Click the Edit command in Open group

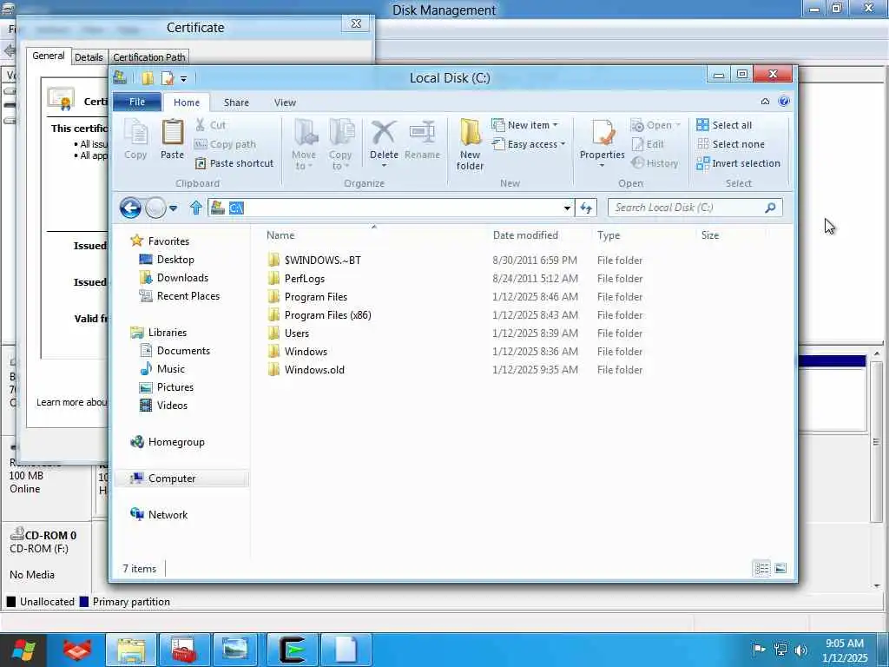(648, 144)
